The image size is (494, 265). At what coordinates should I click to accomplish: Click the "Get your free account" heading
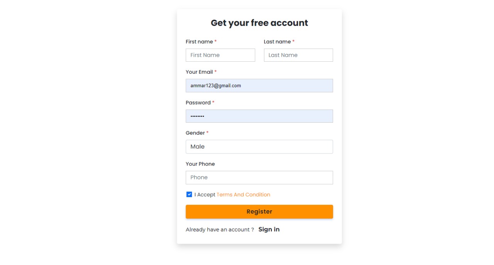pos(259,23)
